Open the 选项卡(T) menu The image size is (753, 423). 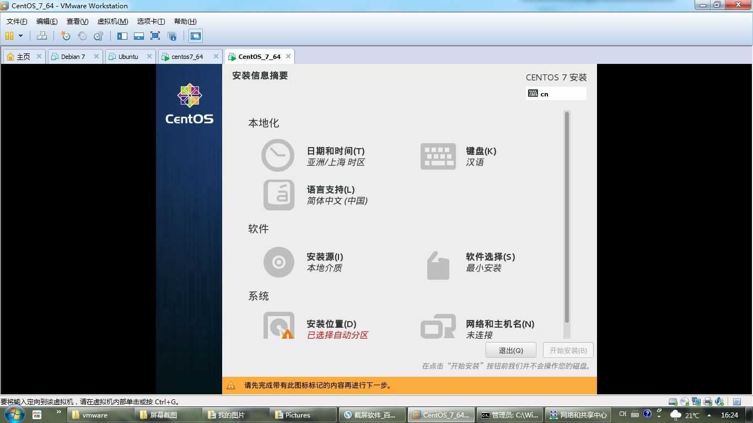[151, 21]
